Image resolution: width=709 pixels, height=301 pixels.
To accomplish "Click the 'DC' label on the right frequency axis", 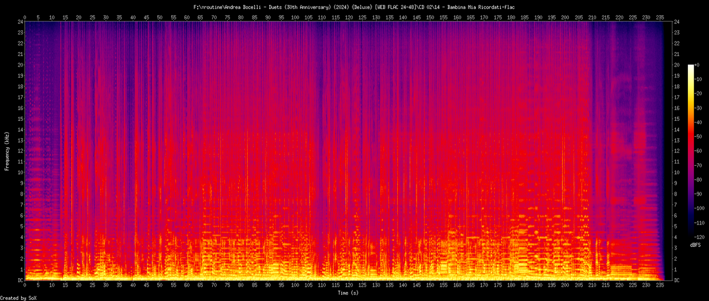I will click(x=677, y=280).
